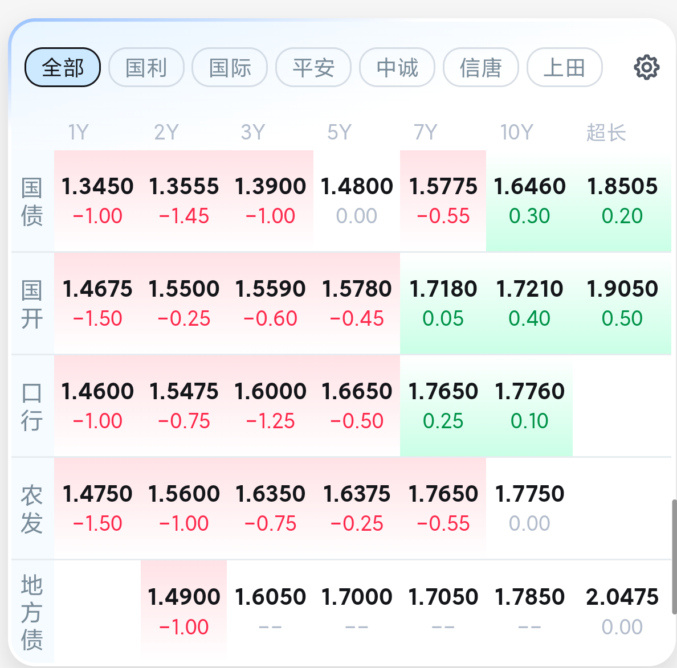The height and width of the screenshot is (668, 677).
Task: Open the 信唐 tab
Action: [x=481, y=67]
